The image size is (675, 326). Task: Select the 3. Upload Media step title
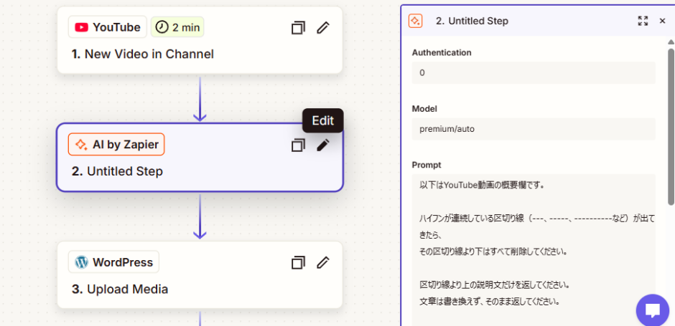[120, 289]
